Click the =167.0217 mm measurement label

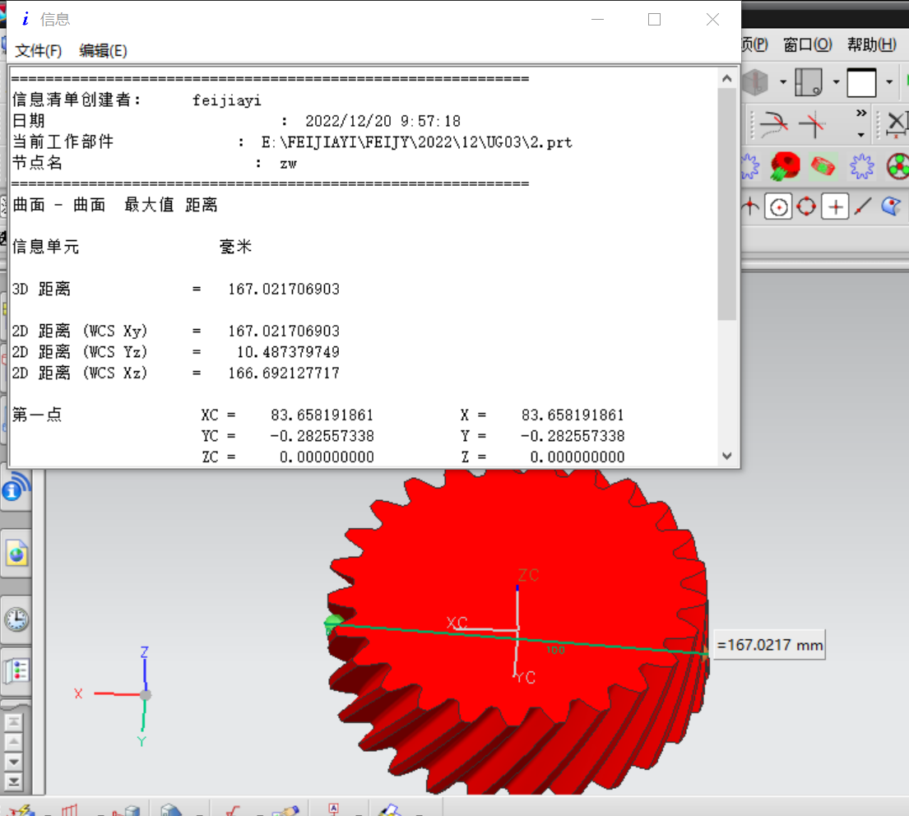(769, 645)
